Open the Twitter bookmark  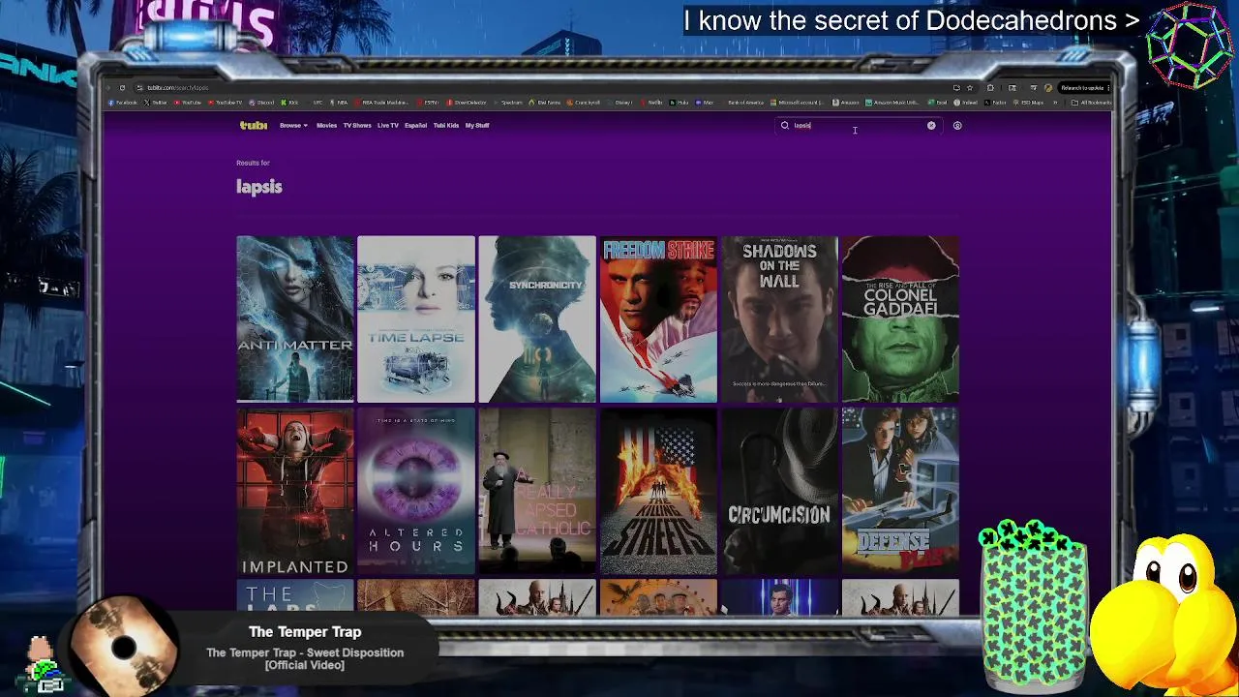[156, 103]
